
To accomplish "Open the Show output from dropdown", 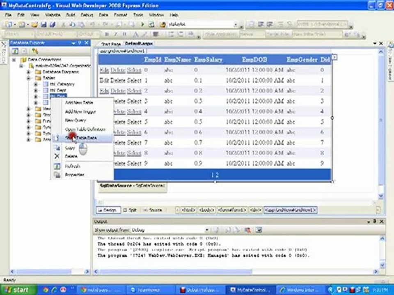I will (207, 230).
